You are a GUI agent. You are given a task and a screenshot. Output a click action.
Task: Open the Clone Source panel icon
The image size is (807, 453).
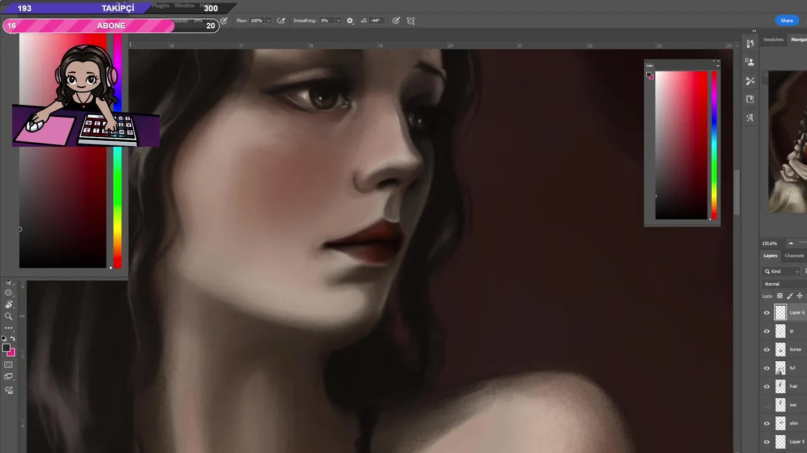750,62
